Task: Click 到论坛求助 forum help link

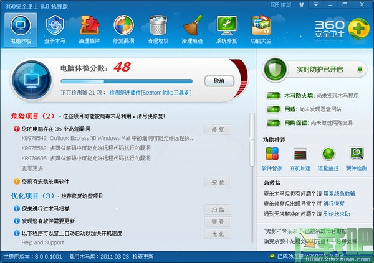Action: click(x=337, y=215)
